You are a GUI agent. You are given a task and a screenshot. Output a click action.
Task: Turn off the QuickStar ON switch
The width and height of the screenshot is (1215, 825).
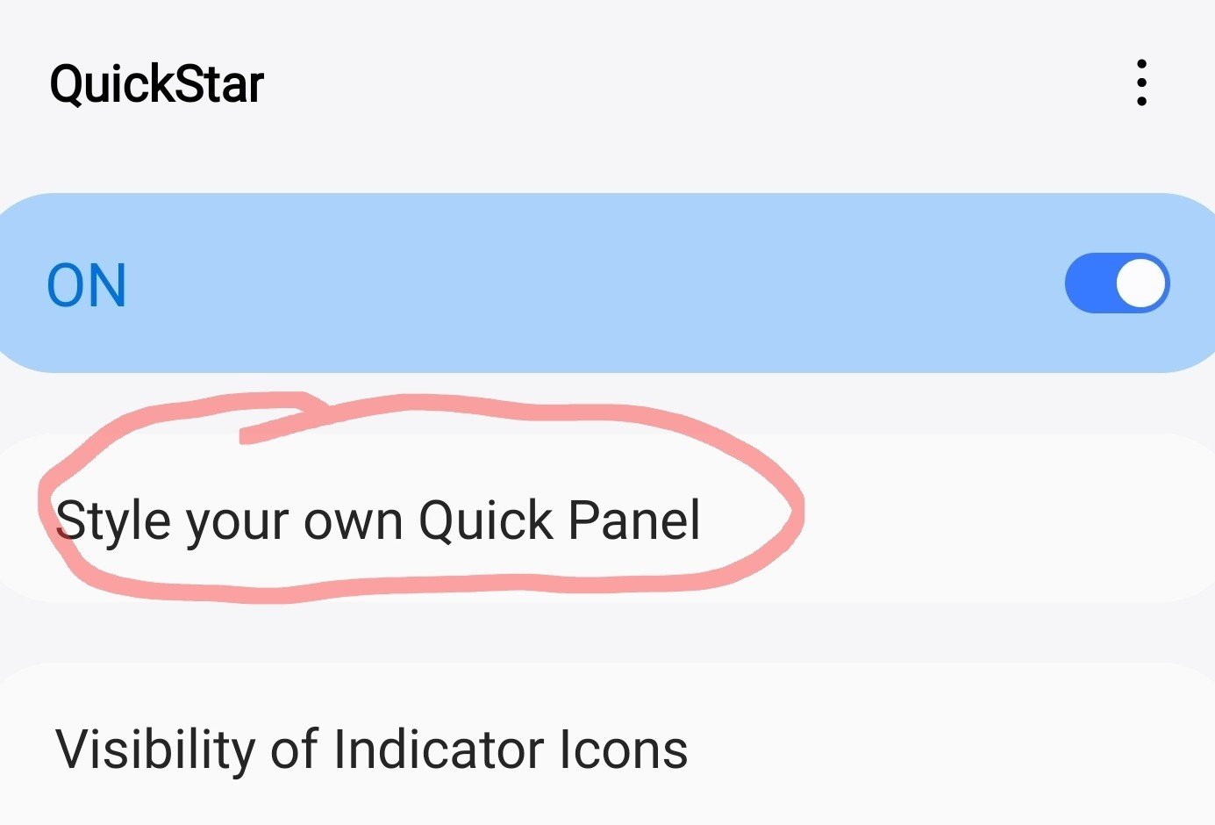tap(1117, 283)
